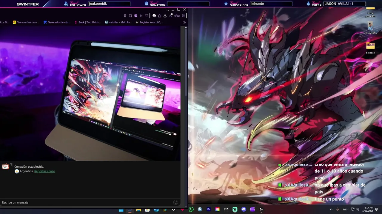Open the Vacuum-Vacuum bookmark
The width and height of the screenshot is (382, 214).
click(26, 22)
